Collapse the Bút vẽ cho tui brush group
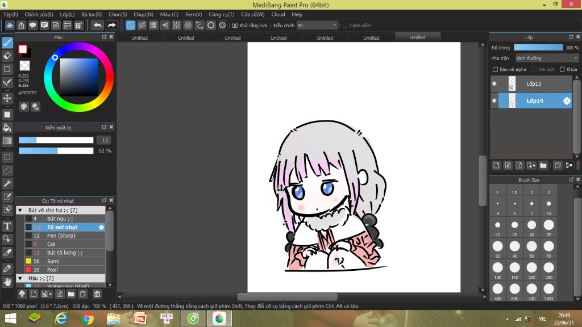The image size is (582, 327). click(x=20, y=210)
